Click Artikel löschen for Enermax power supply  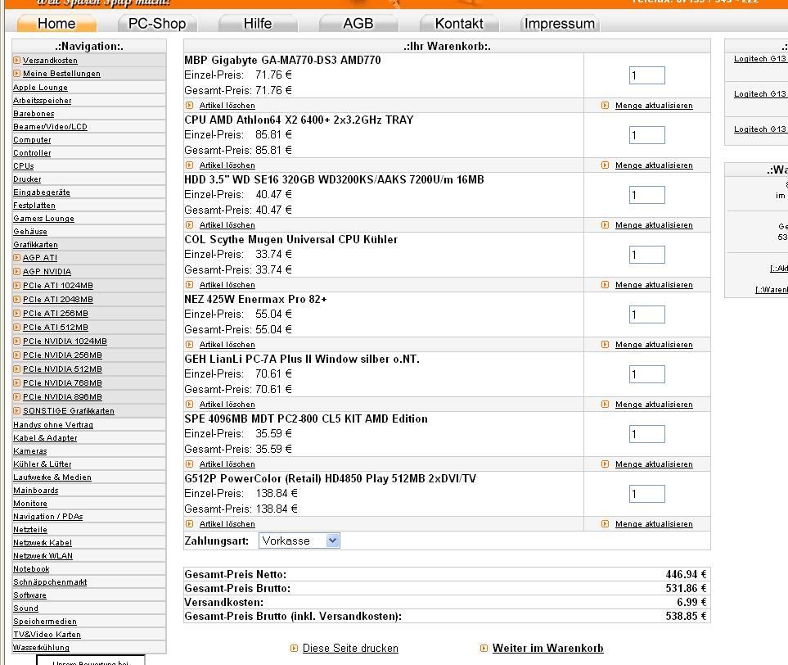tap(227, 345)
